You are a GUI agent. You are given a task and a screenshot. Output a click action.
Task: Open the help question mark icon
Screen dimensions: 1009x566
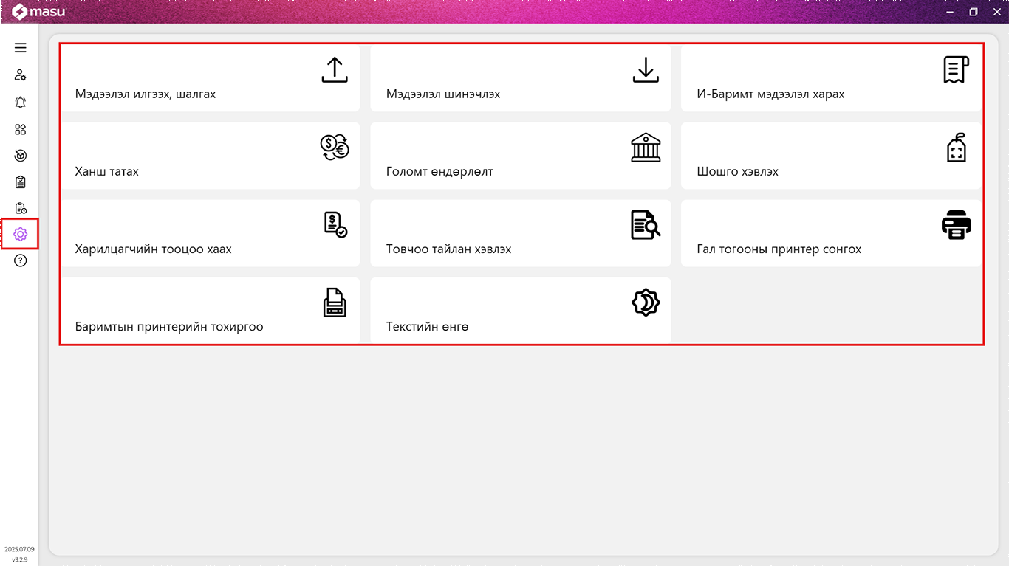tap(20, 260)
